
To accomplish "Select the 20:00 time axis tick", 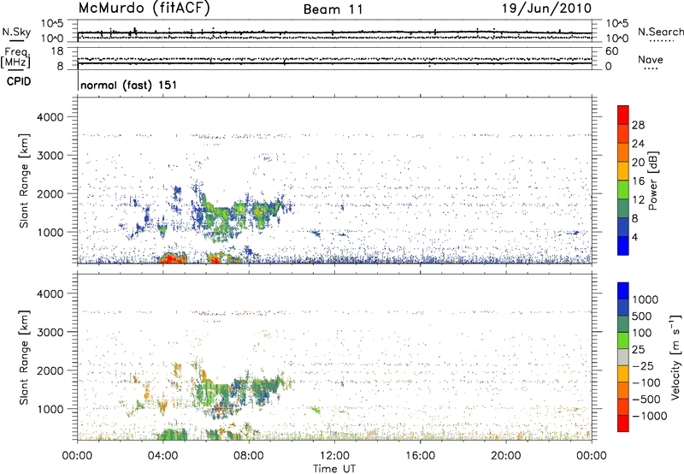I will (506, 456).
